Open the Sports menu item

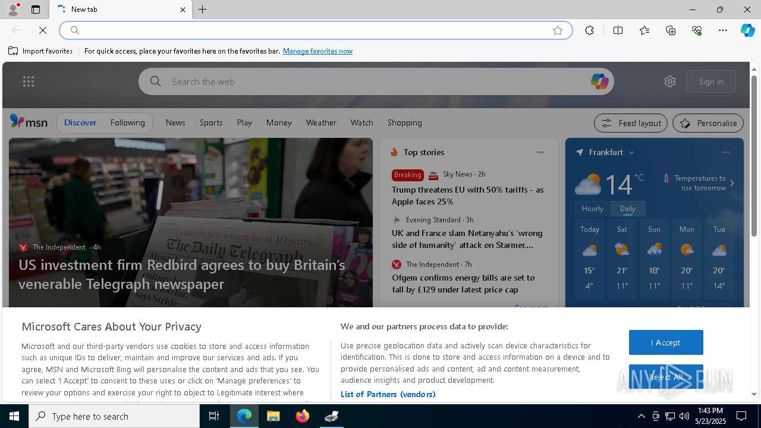point(211,122)
